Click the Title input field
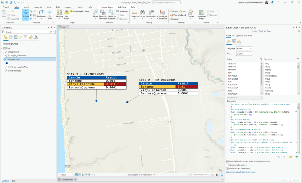 point(244,54)
